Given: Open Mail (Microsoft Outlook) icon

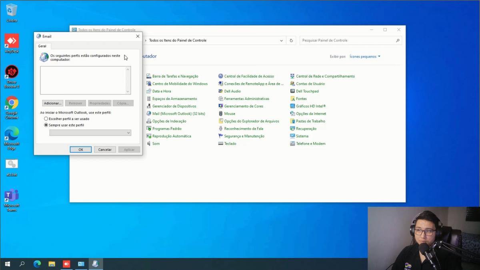Looking at the screenshot, I should pyautogui.click(x=149, y=114).
